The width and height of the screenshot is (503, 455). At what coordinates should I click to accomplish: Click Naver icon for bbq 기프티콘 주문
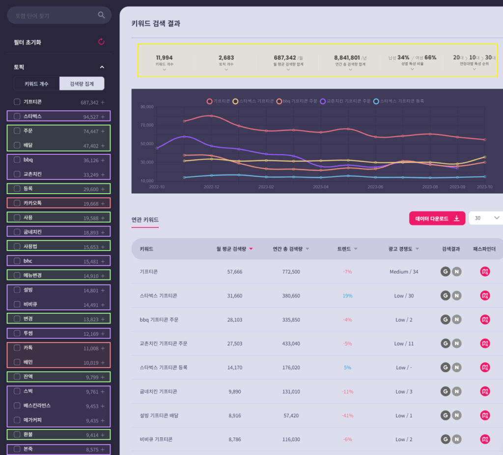click(456, 320)
